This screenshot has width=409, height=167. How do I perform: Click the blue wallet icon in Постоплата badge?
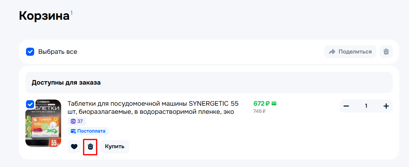point(73,131)
